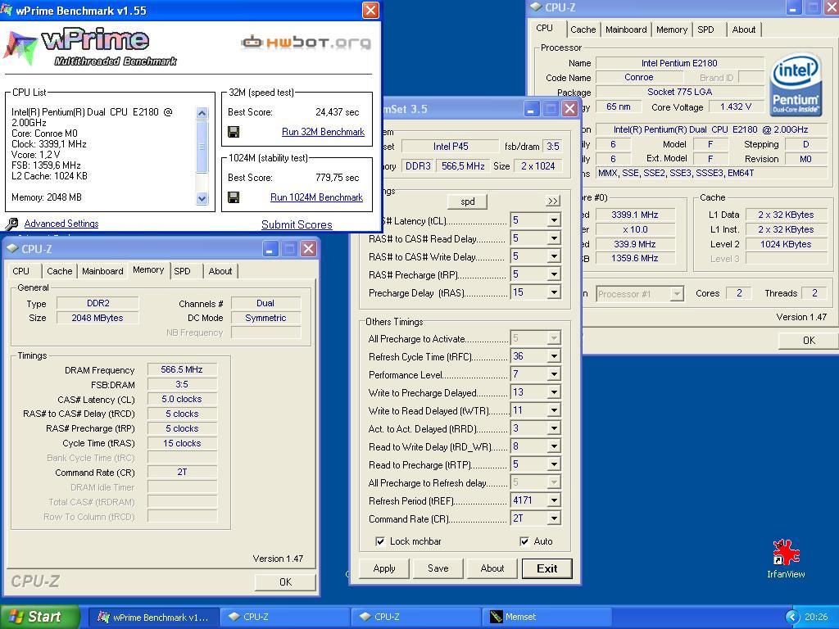Open the Precharge Delay (tRAS) dropdown
Image resolution: width=839 pixels, height=629 pixels.
[554, 292]
